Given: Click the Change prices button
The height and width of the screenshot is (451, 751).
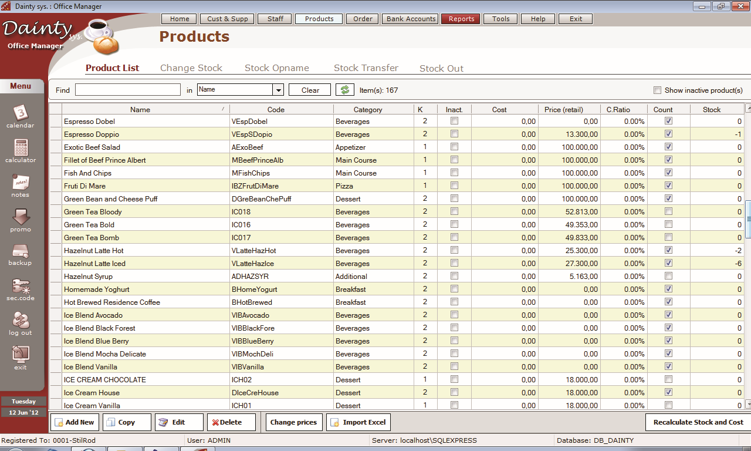Looking at the screenshot, I should point(294,422).
